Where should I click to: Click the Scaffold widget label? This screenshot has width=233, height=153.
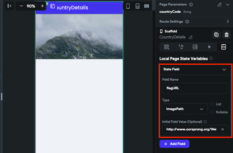click(171, 31)
